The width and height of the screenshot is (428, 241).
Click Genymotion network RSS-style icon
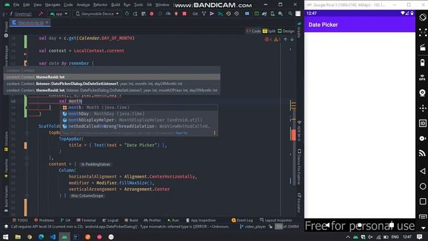click(423, 153)
